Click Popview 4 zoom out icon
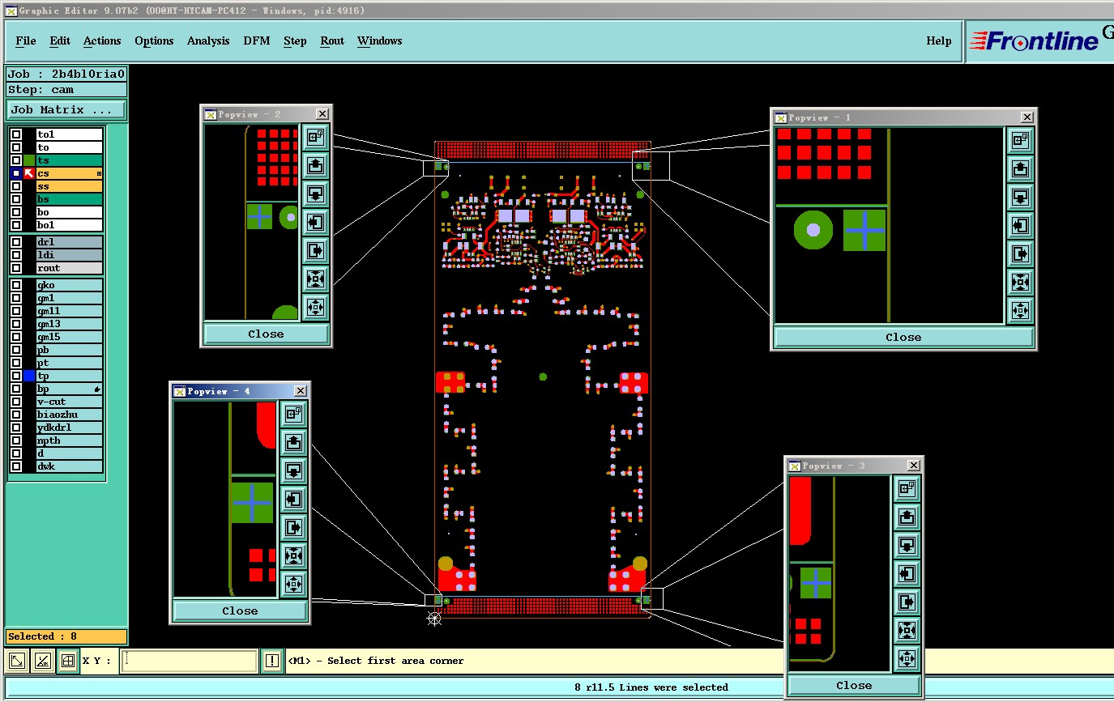The width and height of the screenshot is (1114, 702). [x=293, y=584]
